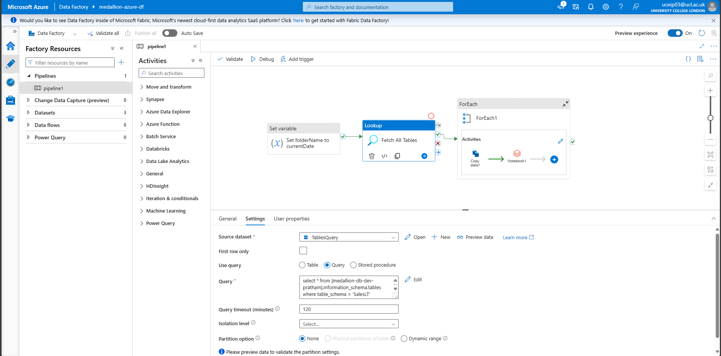Click the feedback person icon in header

[636, 7]
